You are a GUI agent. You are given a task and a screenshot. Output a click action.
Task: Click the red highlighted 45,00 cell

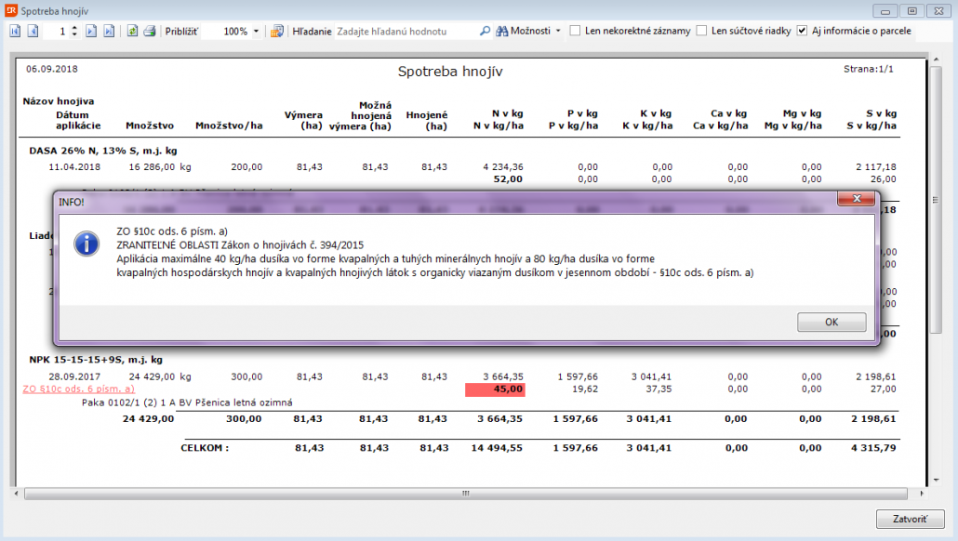495,389
